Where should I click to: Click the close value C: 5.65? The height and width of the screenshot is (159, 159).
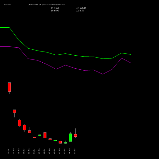pos(55,8)
